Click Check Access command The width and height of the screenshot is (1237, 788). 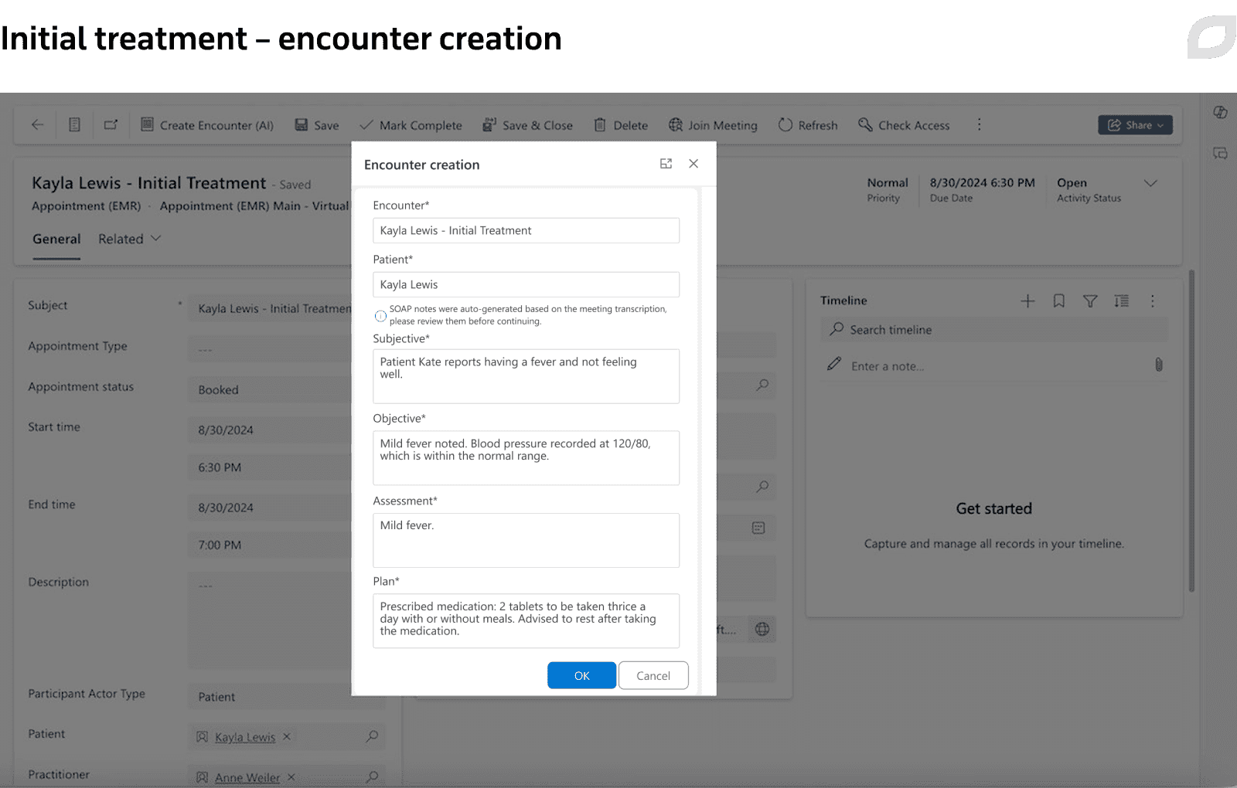(x=904, y=125)
